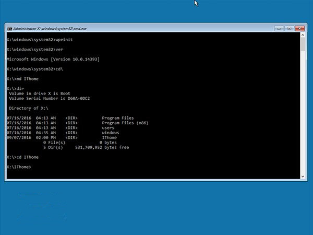Click the window title text Administrator X:\windows\system32\cmd.exe

coord(50,29)
